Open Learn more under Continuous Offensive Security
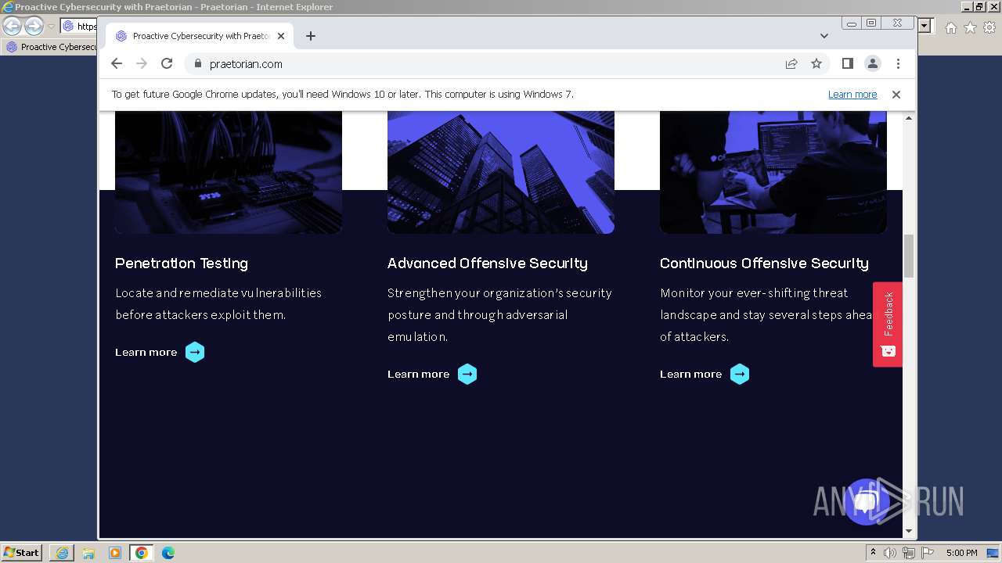 (690, 375)
